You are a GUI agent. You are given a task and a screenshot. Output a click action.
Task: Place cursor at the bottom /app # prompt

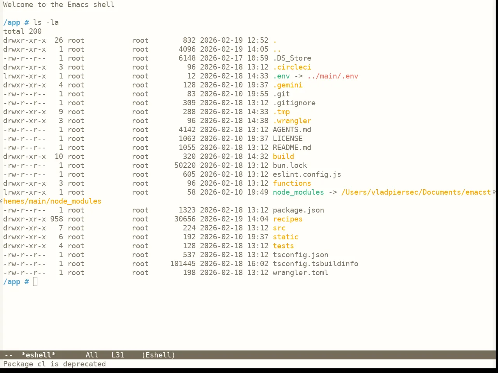35,282
